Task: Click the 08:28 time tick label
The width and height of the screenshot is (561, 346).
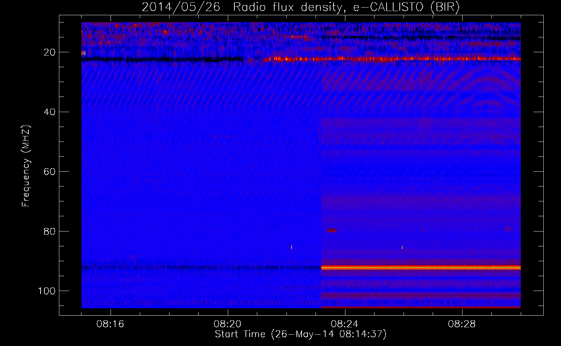Action: tap(462, 324)
